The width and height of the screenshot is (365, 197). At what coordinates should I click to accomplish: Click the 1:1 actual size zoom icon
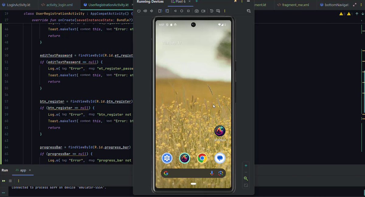[x=246, y=185]
